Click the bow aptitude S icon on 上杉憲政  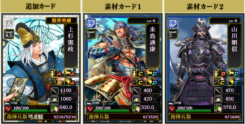[x=56, y=81]
